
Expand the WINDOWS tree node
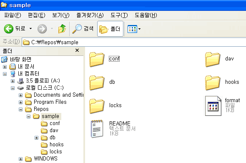point(20,159)
